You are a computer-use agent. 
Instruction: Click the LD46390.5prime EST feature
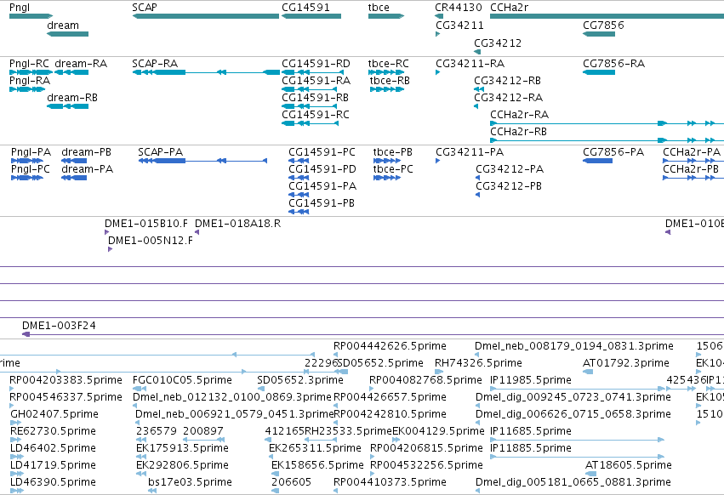pyautogui.click(x=17, y=491)
